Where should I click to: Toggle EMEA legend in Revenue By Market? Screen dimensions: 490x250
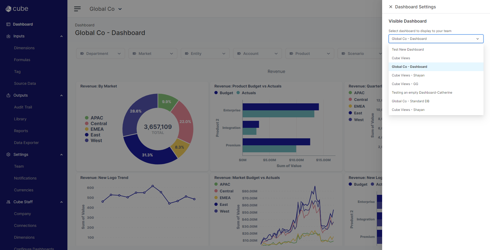94,129
